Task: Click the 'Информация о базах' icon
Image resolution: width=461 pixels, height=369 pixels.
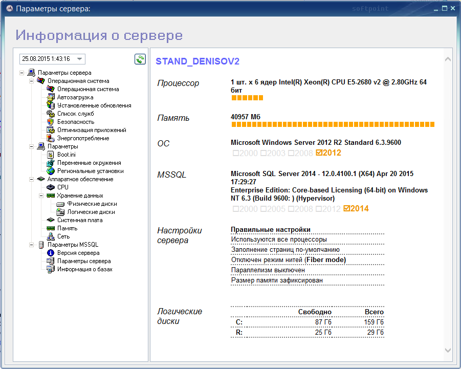Action: [51, 269]
